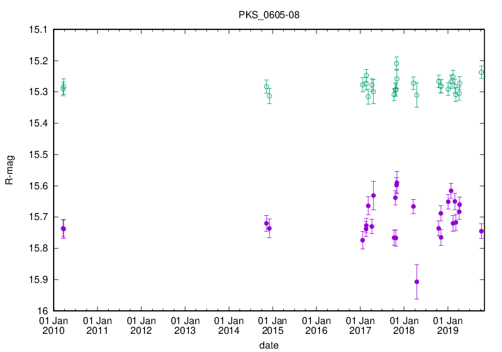Click the 15.9 y-axis tick label
The width and height of the screenshot is (502, 352).
point(38,279)
